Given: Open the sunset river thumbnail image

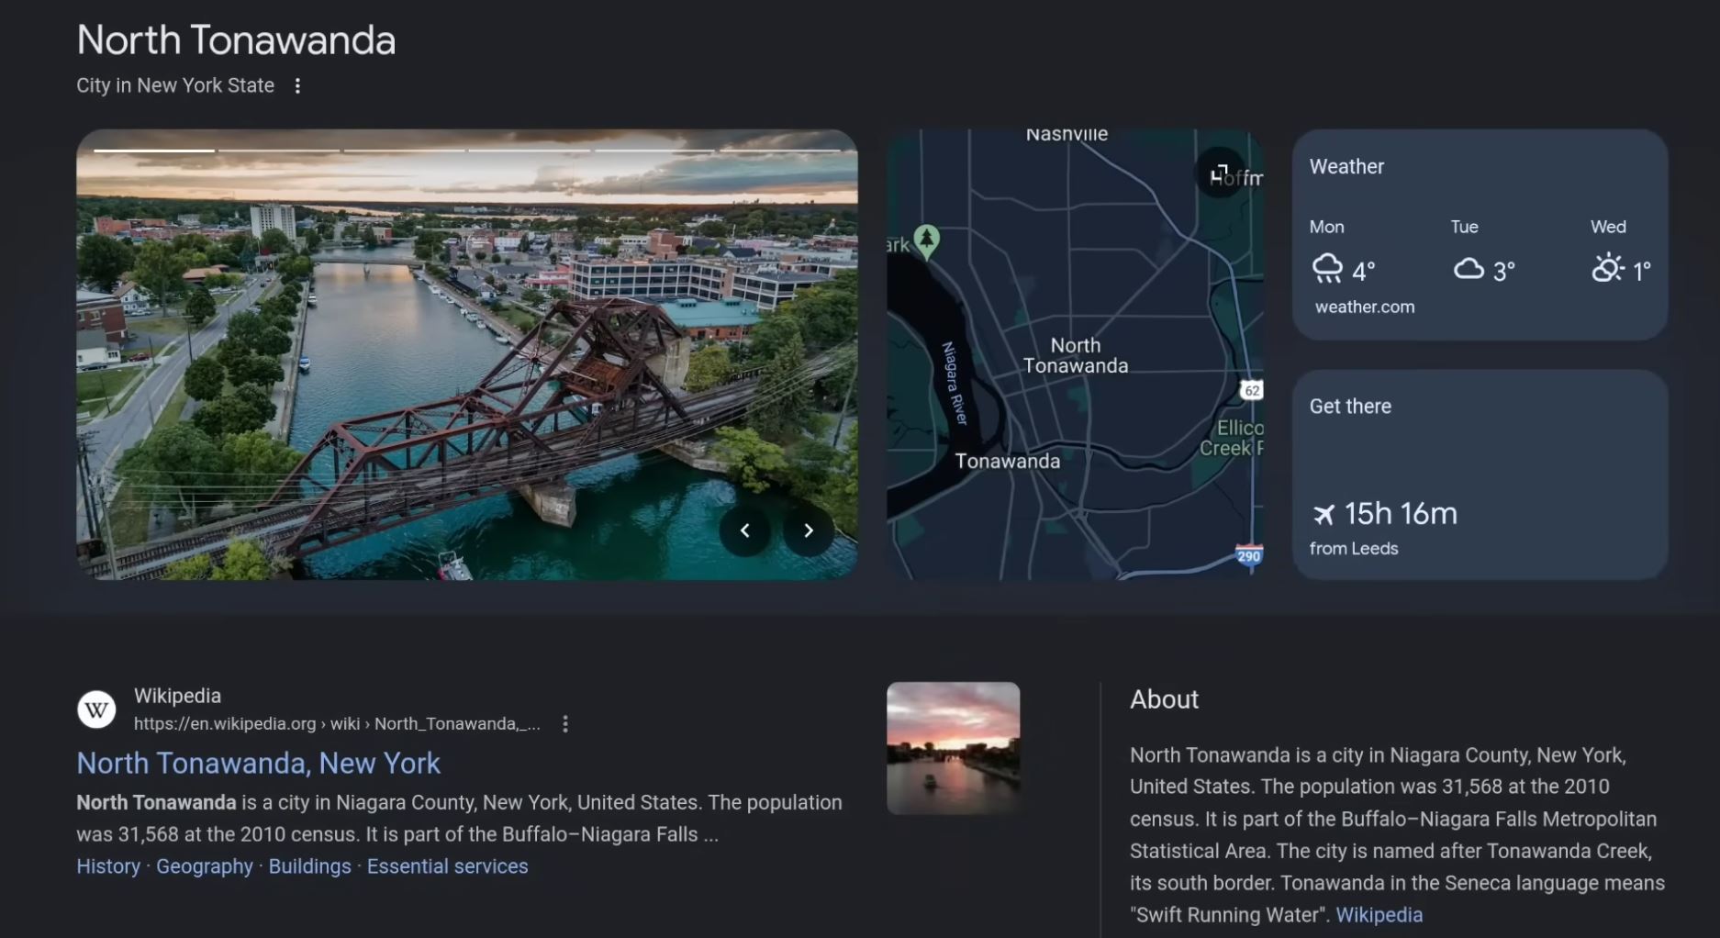Looking at the screenshot, I should pyautogui.click(x=953, y=748).
